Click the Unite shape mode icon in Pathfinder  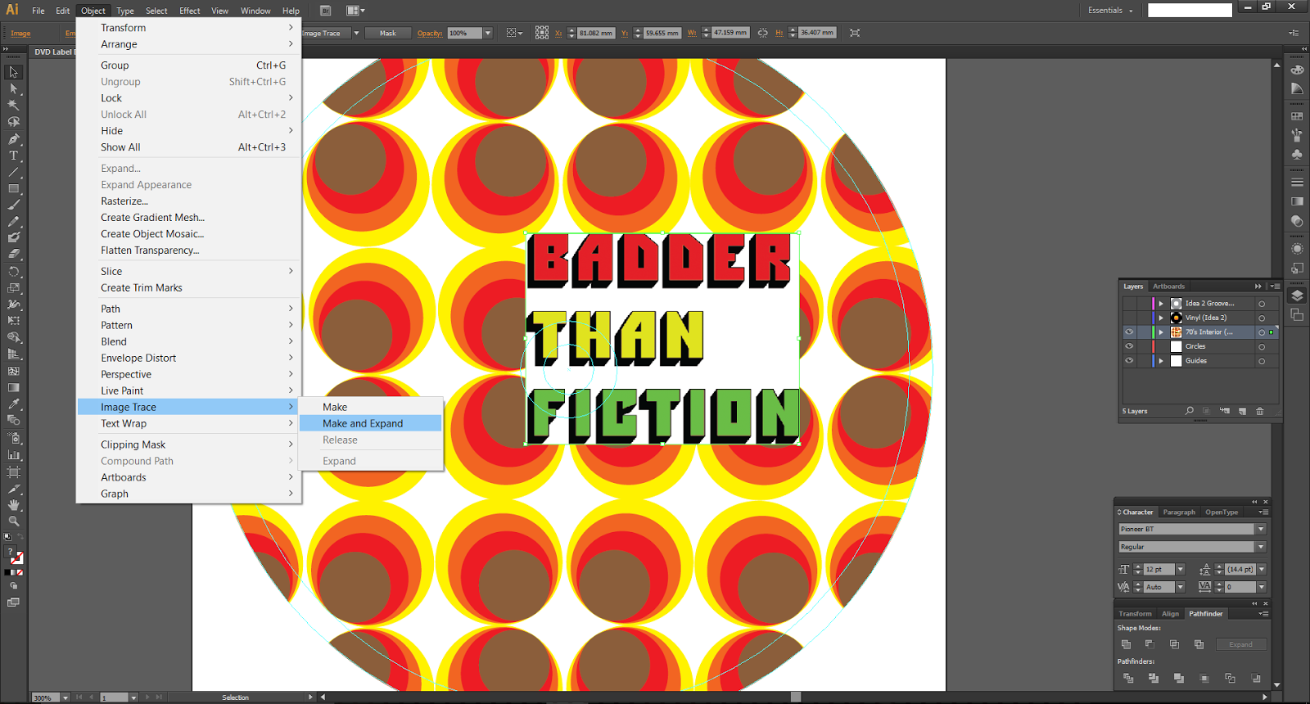click(1126, 644)
